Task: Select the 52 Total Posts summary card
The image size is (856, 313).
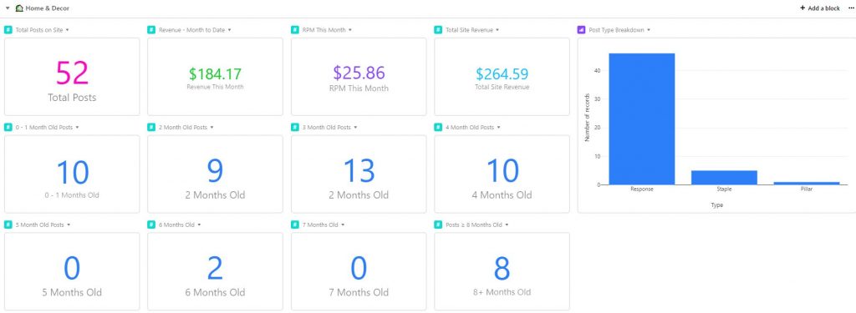Action: coord(72,77)
